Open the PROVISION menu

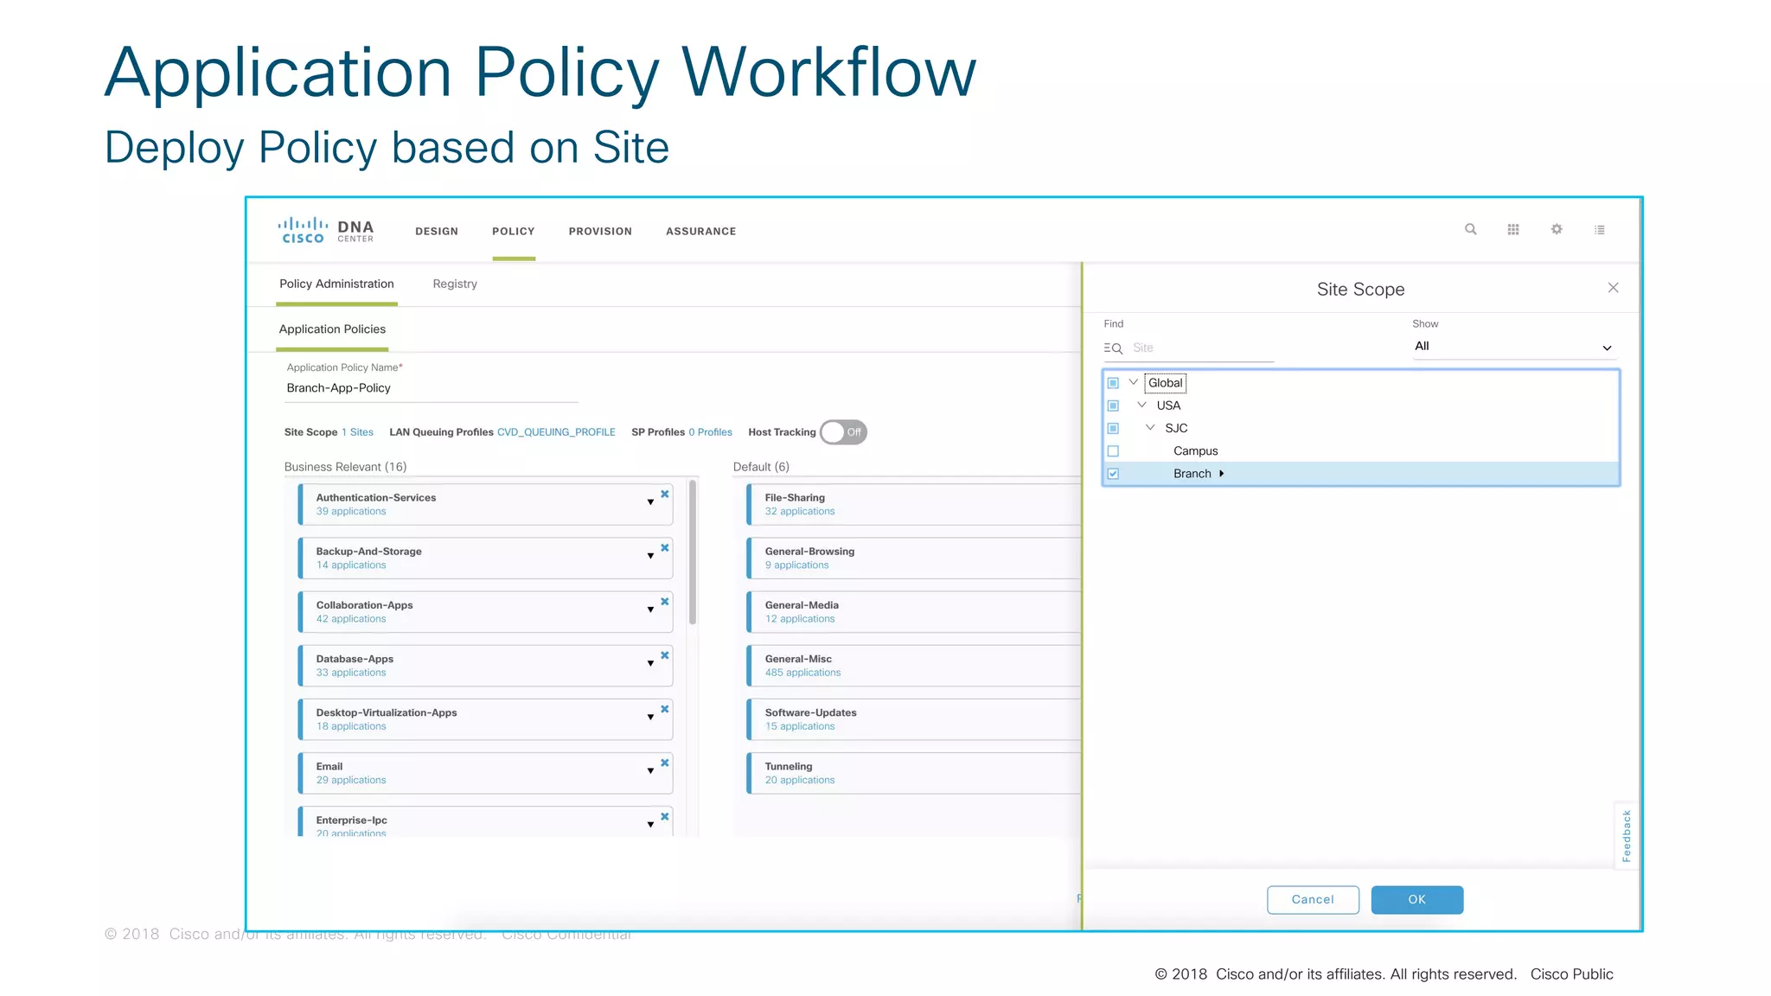(x=600, y=232)
